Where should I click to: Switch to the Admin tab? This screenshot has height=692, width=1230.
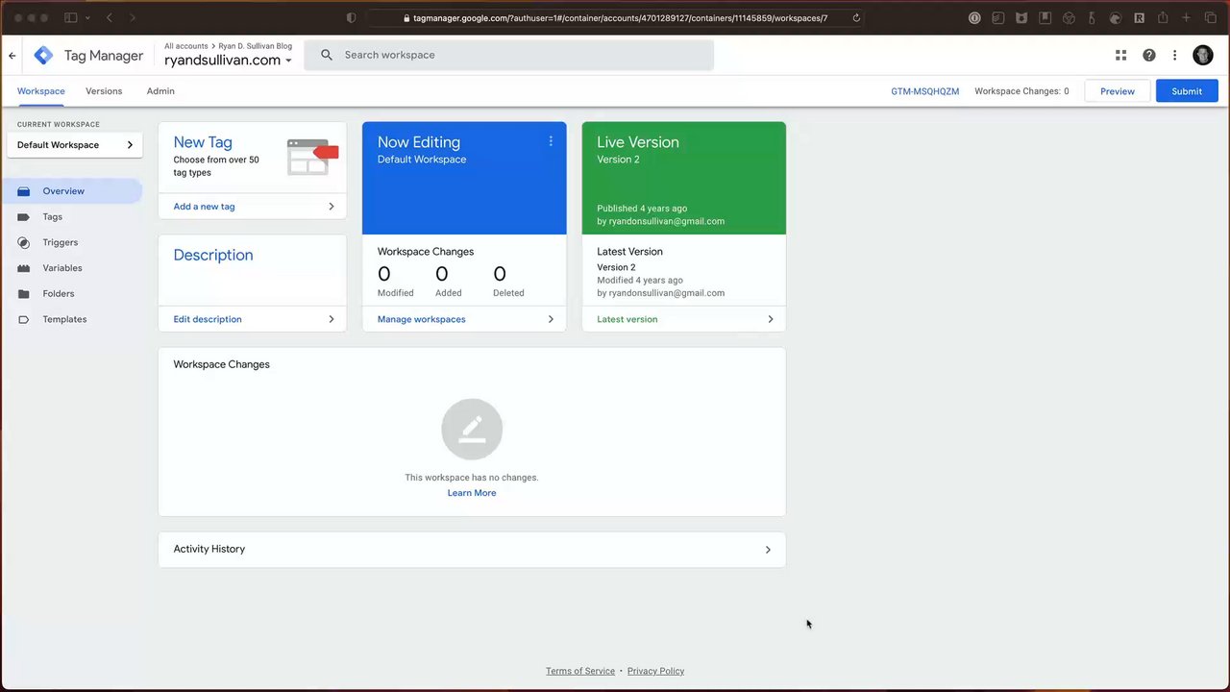(160, 91)
